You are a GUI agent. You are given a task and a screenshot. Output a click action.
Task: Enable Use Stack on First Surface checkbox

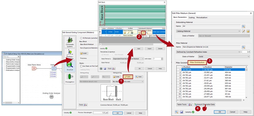[x=81, y=66]
